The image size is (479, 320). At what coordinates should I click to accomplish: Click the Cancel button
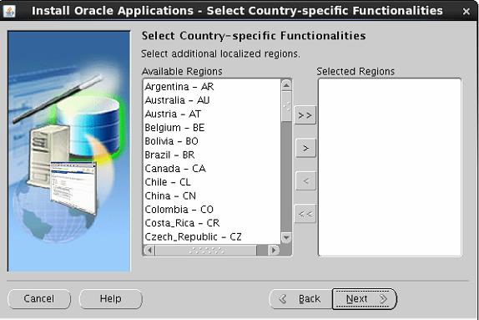39,298
